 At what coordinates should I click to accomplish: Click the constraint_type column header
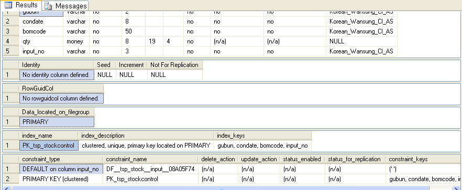click(61, 159)
